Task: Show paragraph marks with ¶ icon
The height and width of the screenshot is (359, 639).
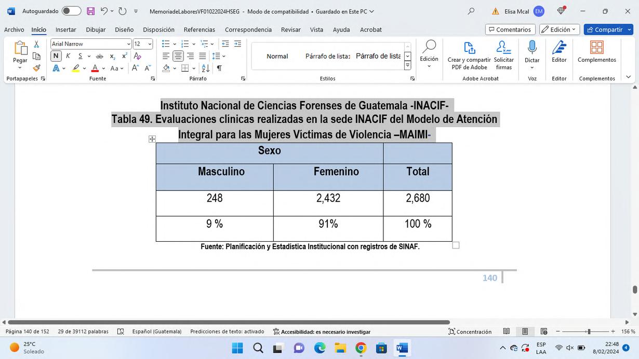Action: [x=219, y=68]
